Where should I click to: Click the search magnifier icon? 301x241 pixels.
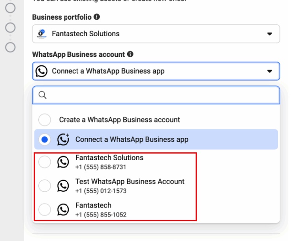pyautogui.click(x=42, y=95)
